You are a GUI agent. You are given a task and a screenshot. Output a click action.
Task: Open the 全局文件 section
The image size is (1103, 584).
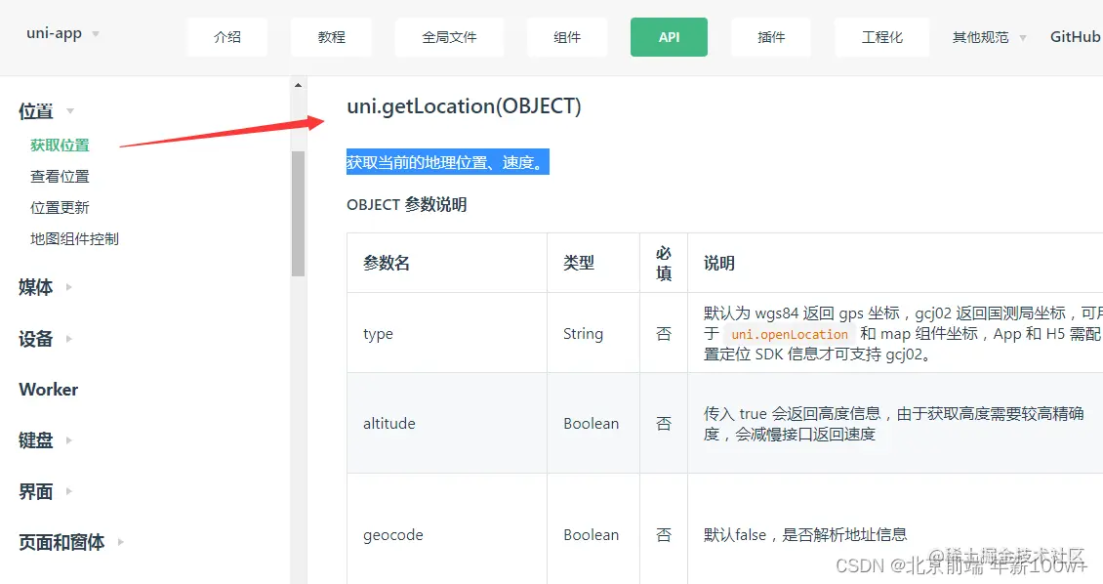[449, 36]
